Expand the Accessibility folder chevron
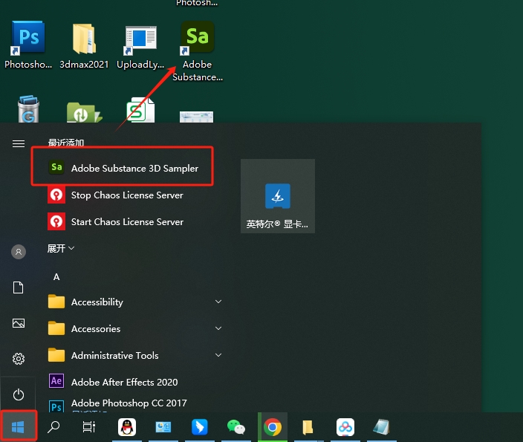 pyautogui.click(x=218, y=302)
